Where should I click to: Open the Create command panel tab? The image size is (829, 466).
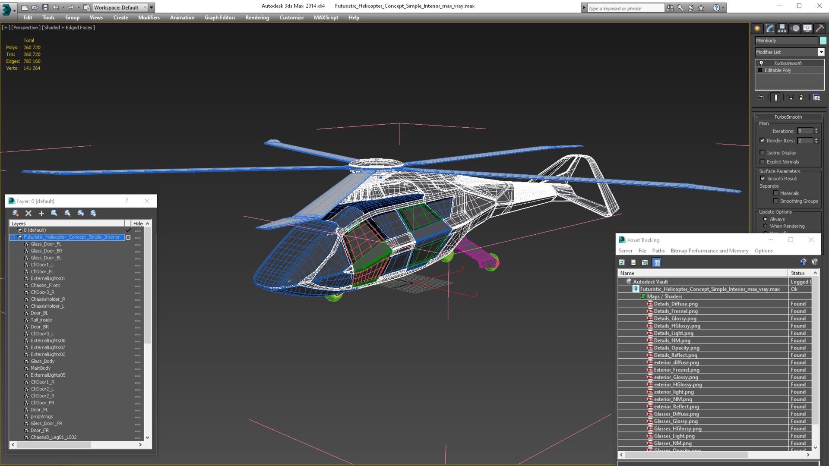point(757,28)
